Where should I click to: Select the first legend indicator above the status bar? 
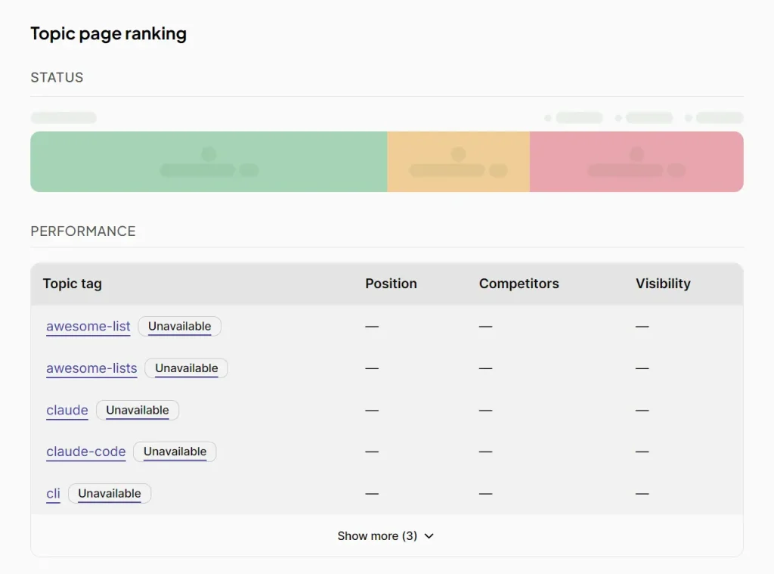pyautogui.click(x=573, y=117)
